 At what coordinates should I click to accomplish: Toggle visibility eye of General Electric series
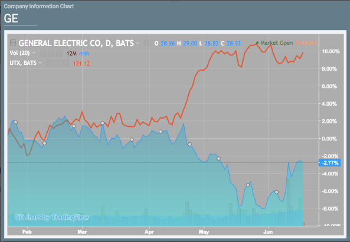tap(147, 43)
